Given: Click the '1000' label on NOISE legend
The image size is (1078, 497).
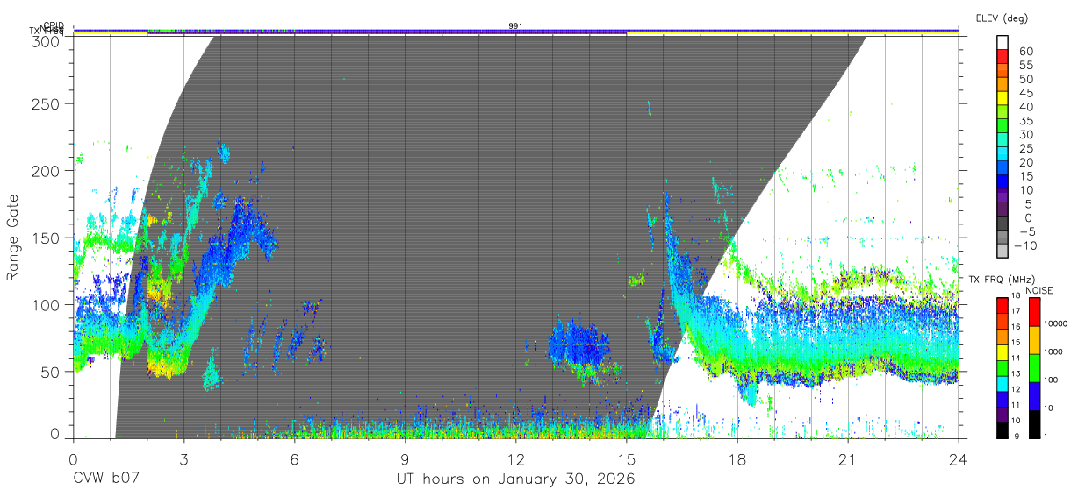Looking at the screenshot, I should click(1053, 351).
